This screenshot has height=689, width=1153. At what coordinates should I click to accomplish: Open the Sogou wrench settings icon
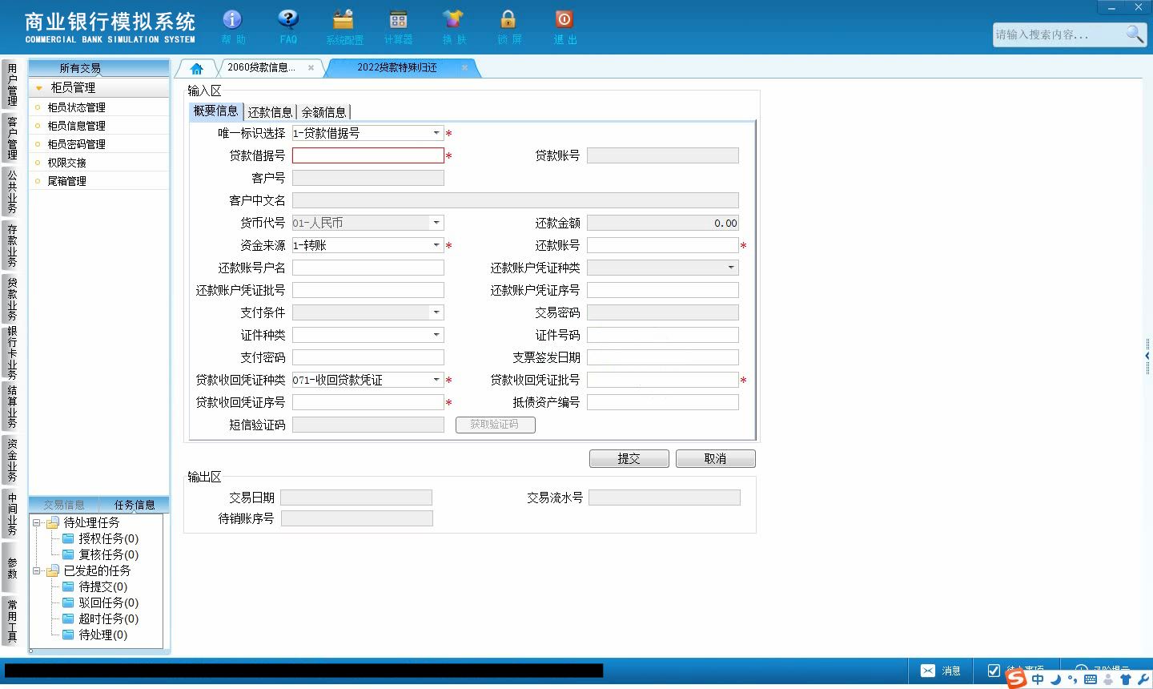[1143, 679]
